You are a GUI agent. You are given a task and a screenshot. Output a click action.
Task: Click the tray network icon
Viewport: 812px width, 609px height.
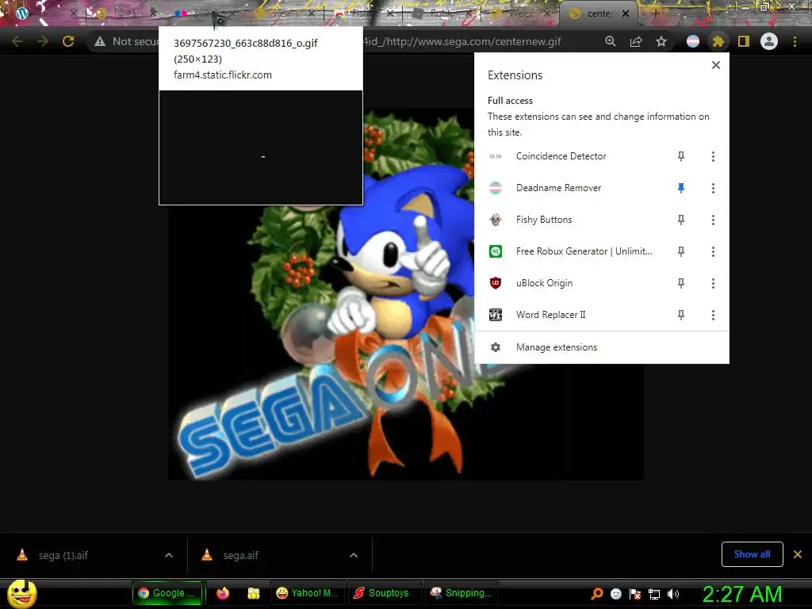tap(654, 594)
